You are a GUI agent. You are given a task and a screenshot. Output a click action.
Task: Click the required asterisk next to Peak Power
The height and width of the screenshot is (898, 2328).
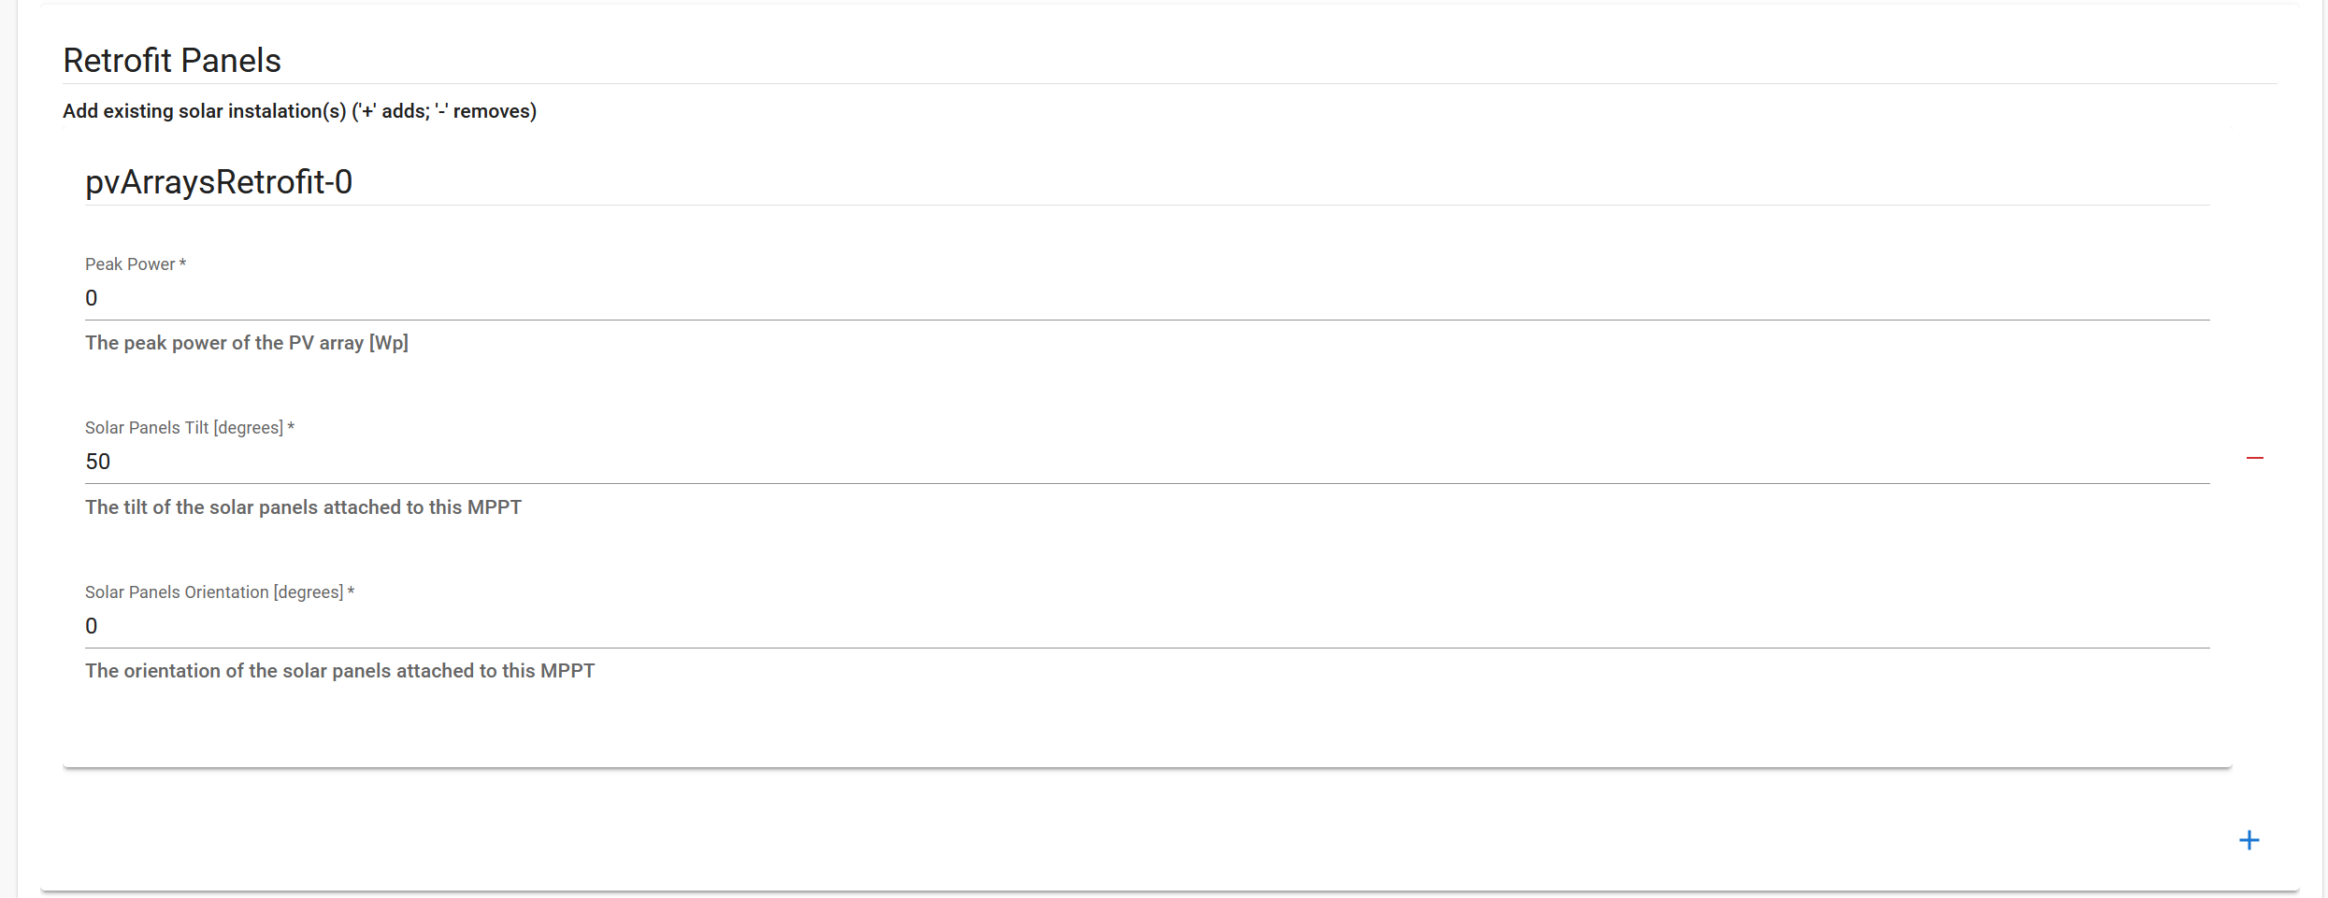tap(183, 264)
